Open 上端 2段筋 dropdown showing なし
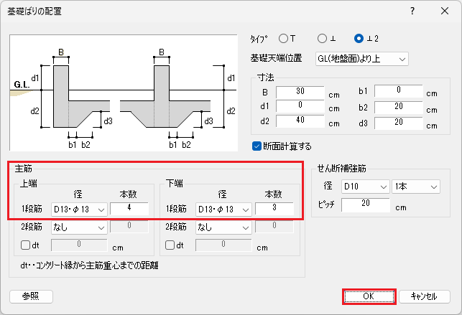 pyautogui.click(x=79, y=227)
